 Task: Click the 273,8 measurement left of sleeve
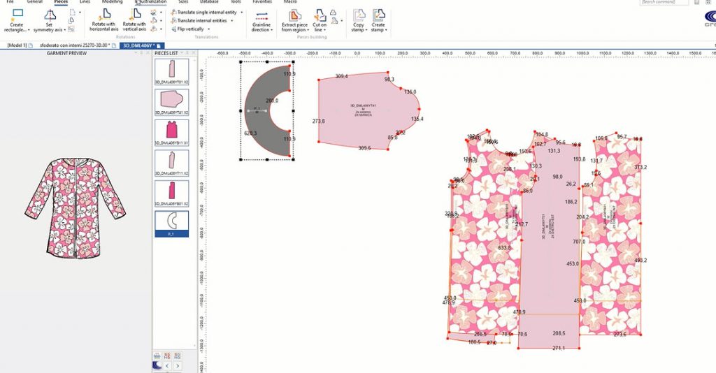coord(319,122)
